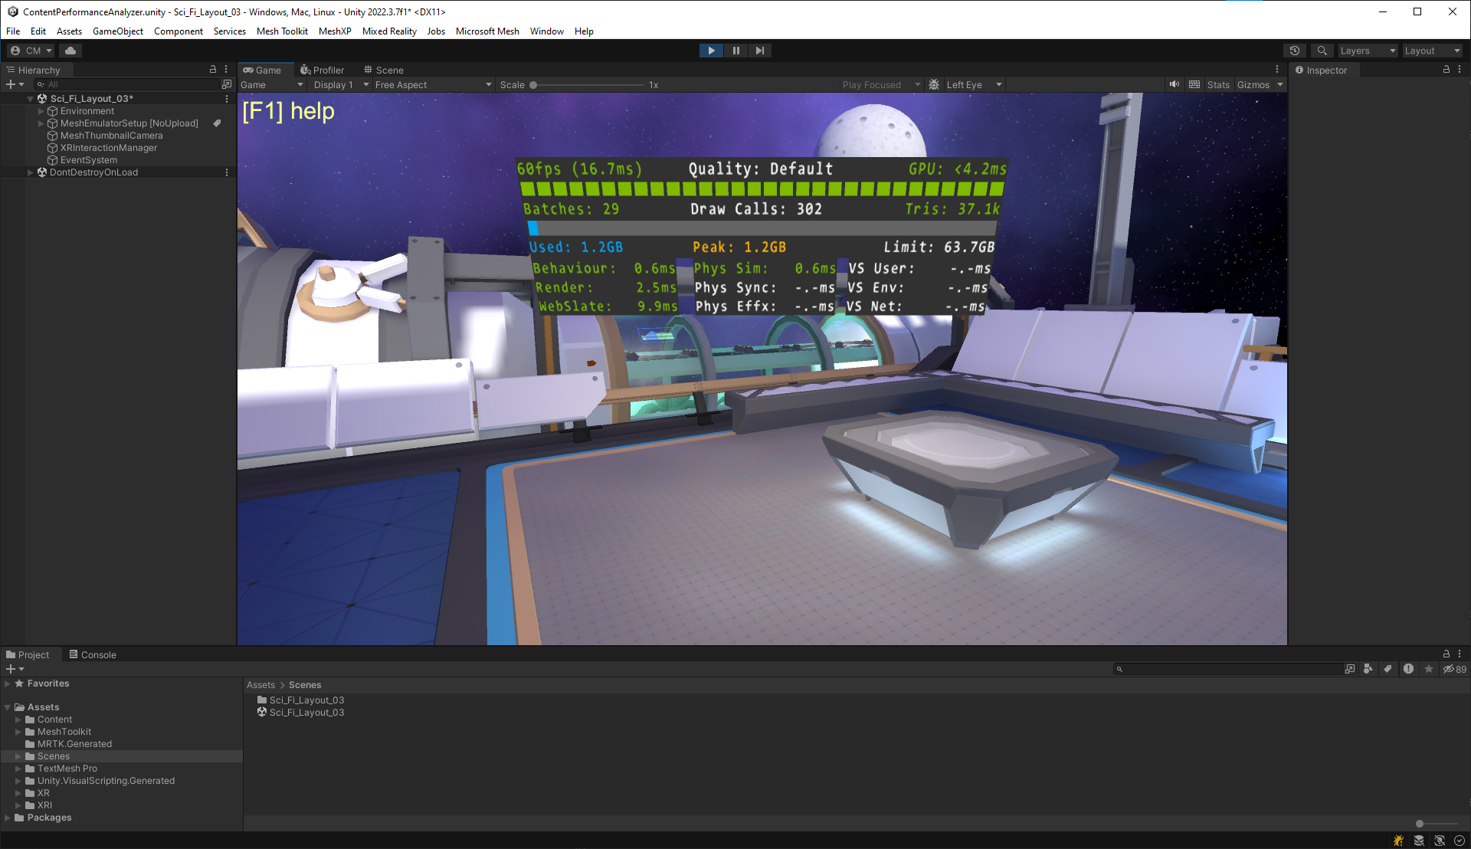Click the MeshToolkit menu item
The width and height of the screenshot is (1471, 849).
pos(282,31)
